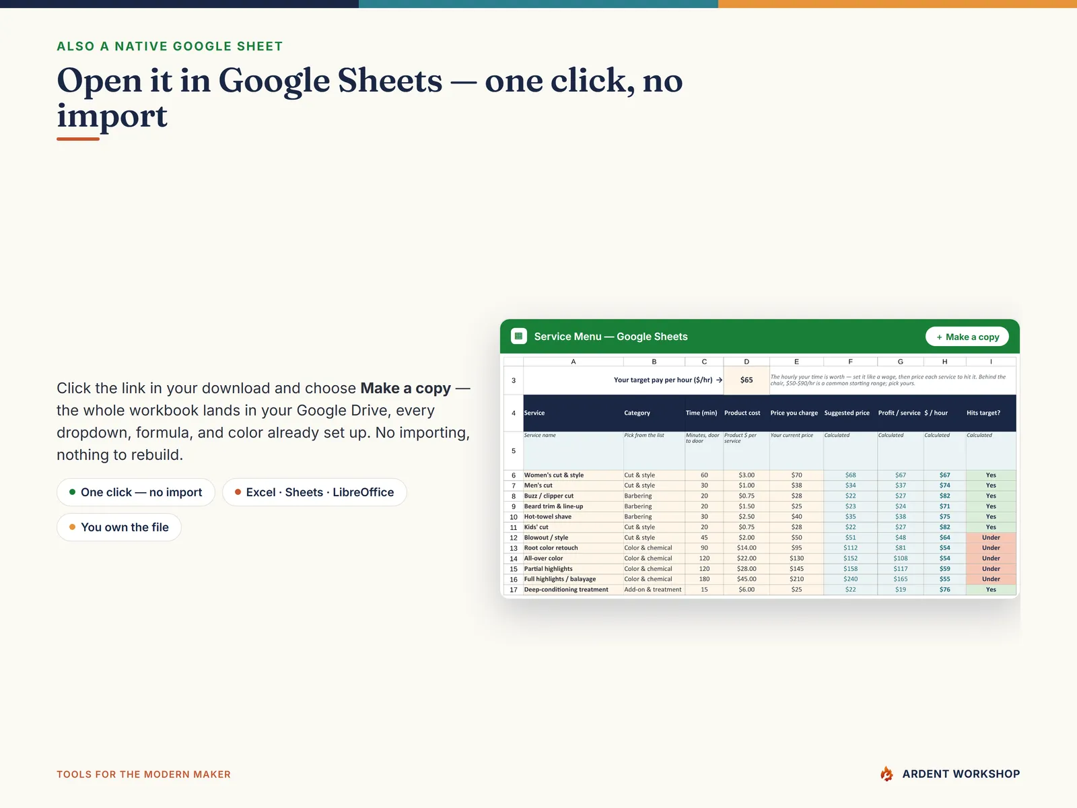The height and width of the screenshot is (808, 1077).
Task: Click the Suggested price header cell
Action: coord(850,413)
